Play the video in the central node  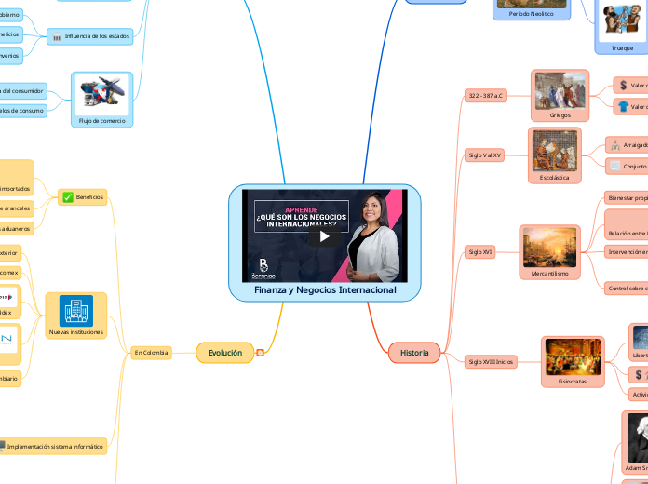[324, 236]
